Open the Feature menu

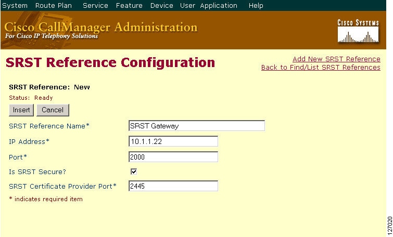(129, 5)
